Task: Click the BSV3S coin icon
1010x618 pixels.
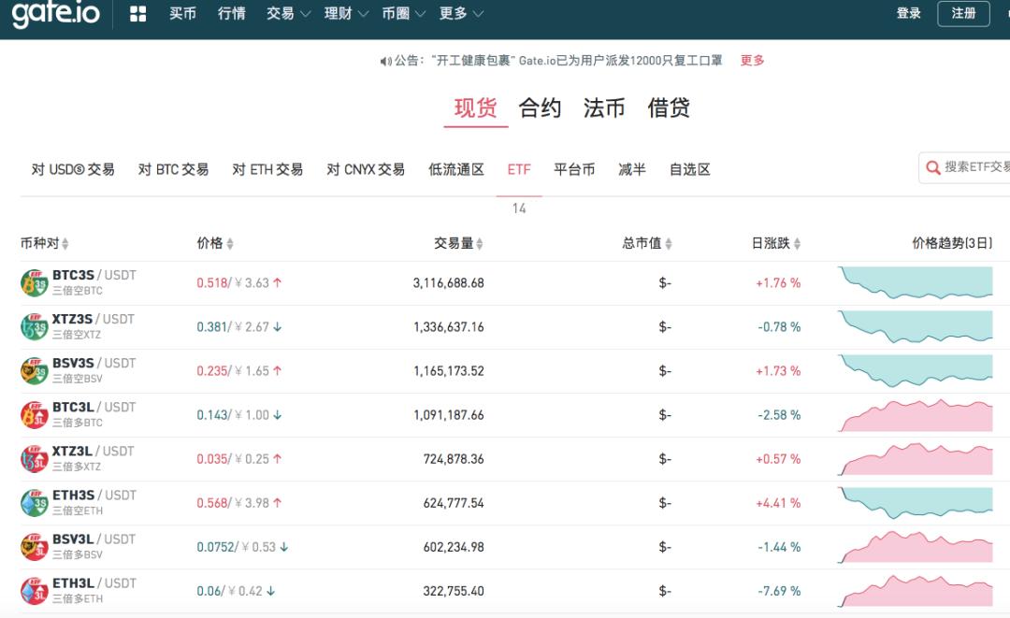Action: [35, 371]
